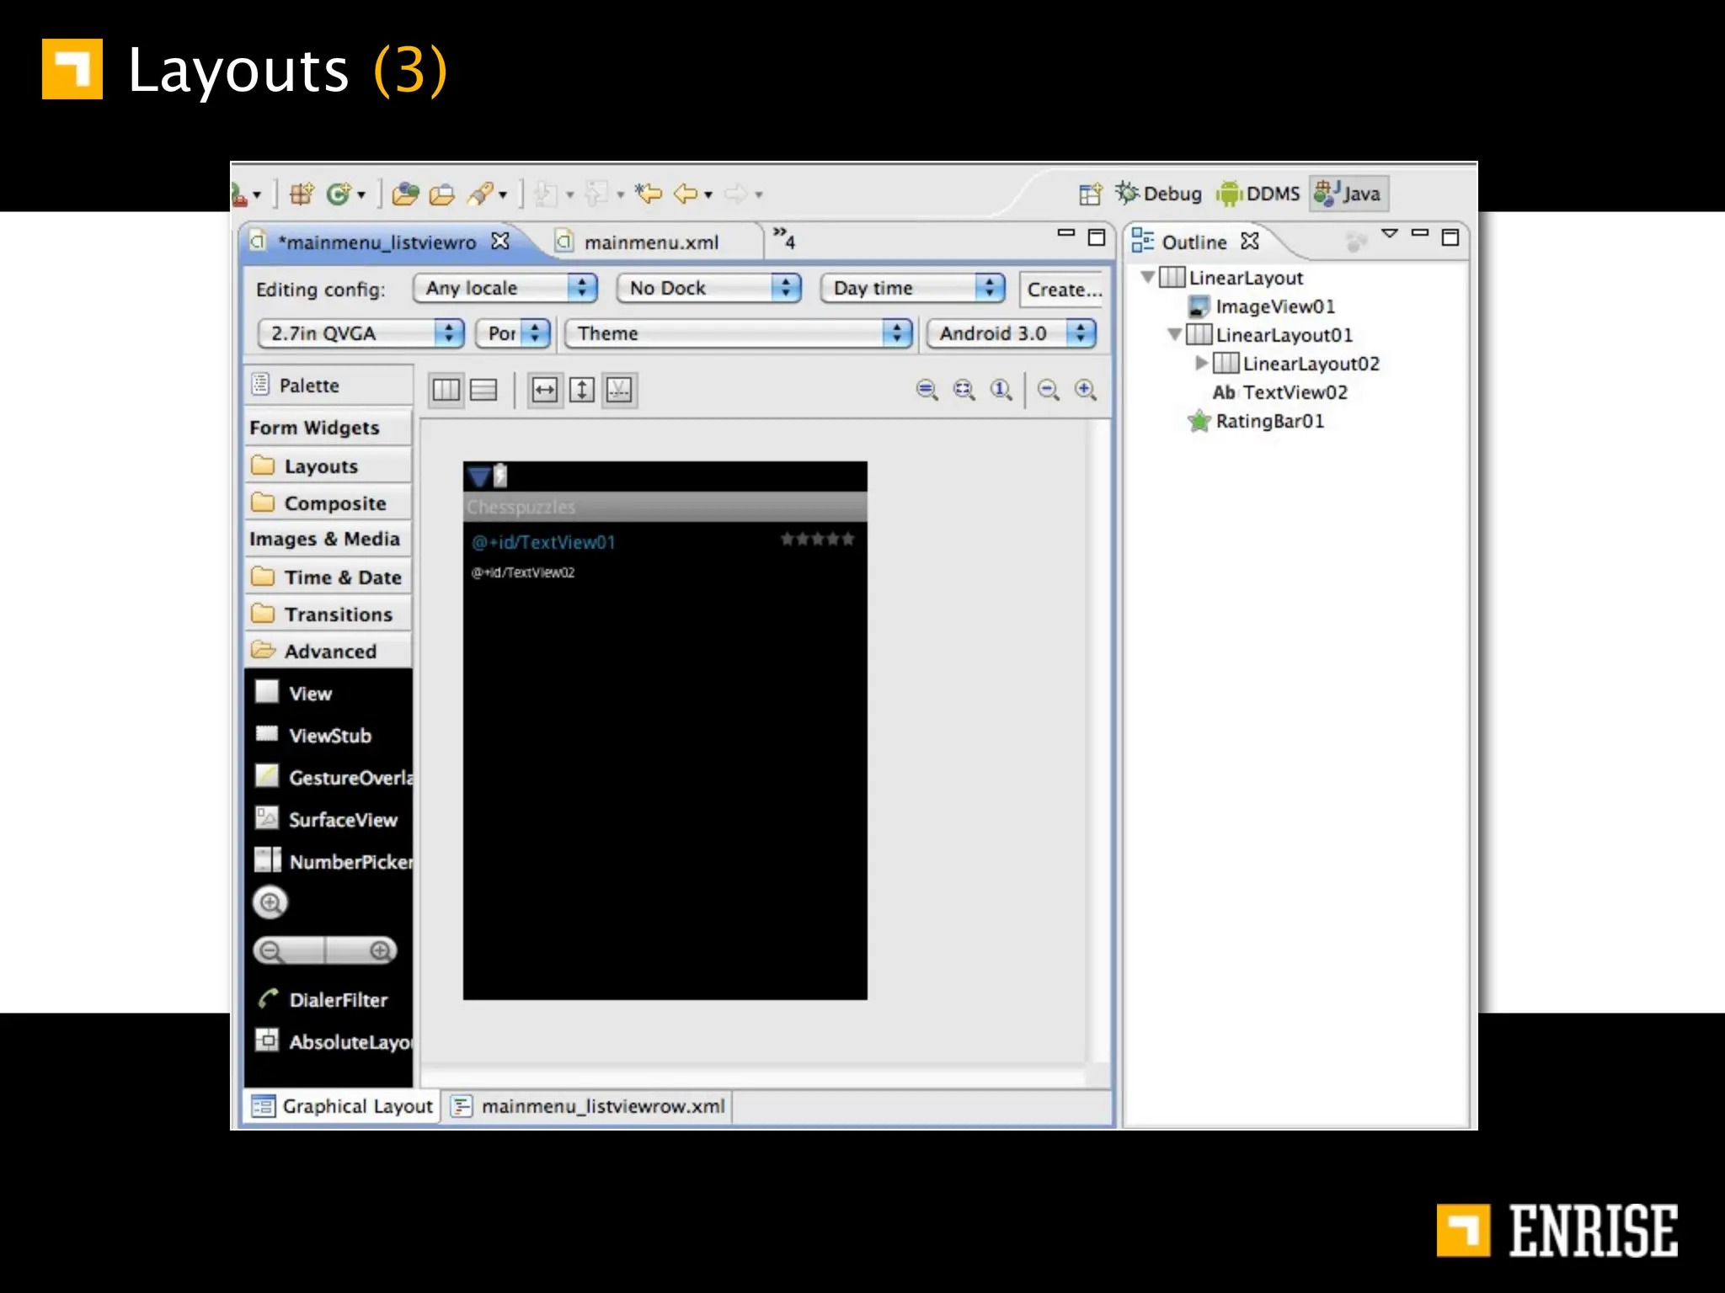Click the Create... configuration button
Image resolution: width=1725 pixels, height=1293 pixels.
click(x=1063, y=290)
